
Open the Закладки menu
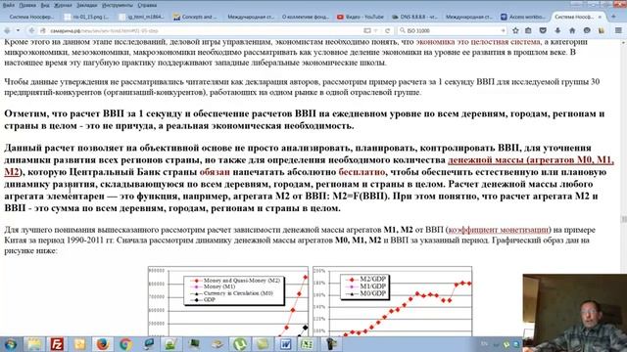[87, 5]
